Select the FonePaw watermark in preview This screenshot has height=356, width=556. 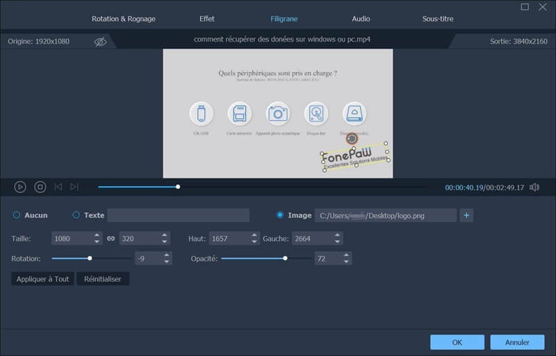click(355, 158)
